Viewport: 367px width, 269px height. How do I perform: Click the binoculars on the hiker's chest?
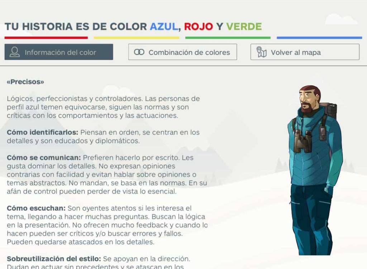click(x=302, y=141)
